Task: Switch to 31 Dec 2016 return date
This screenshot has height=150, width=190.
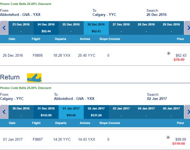Action: pyautogui.click(x=46, y=112)
